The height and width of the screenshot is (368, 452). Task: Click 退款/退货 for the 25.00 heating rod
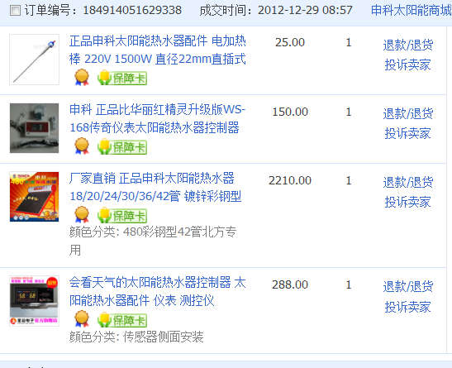click(x=408, y=45)
